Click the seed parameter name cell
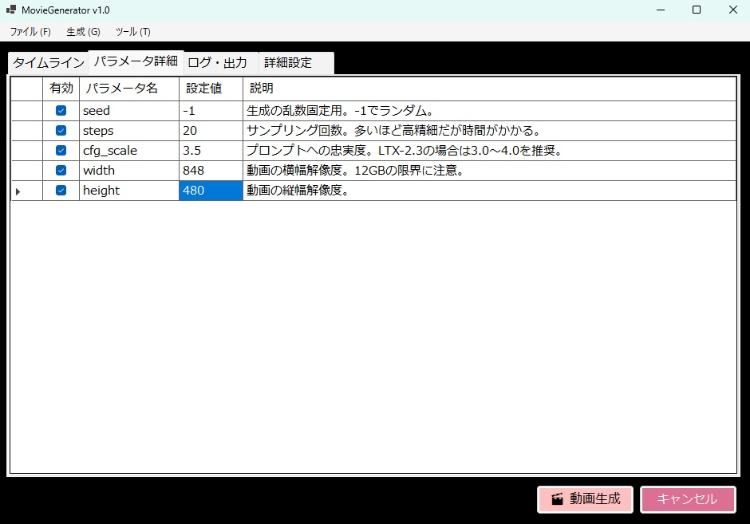The height and width of the screenshot is (524, 750). coord(129,111)
